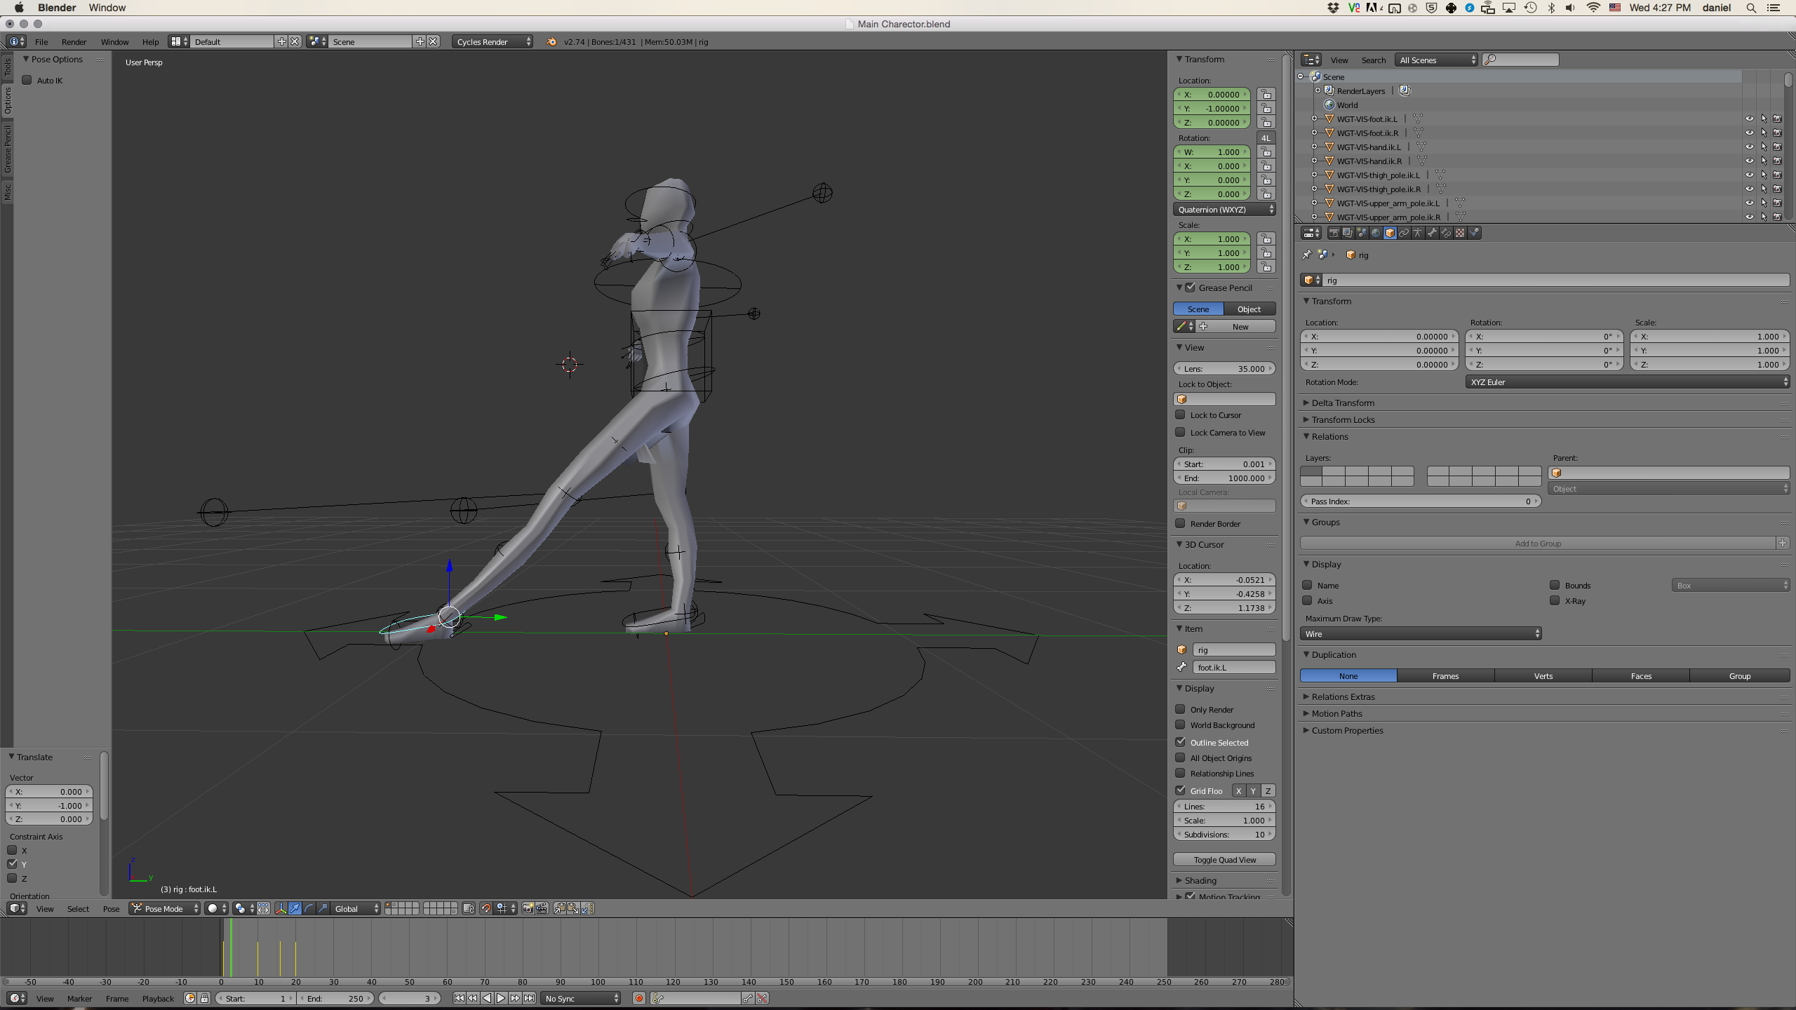Image resolution: width=1796 pixels, height=1010 pixels.
Task: Click Add to Group button
Action: 1538,543
